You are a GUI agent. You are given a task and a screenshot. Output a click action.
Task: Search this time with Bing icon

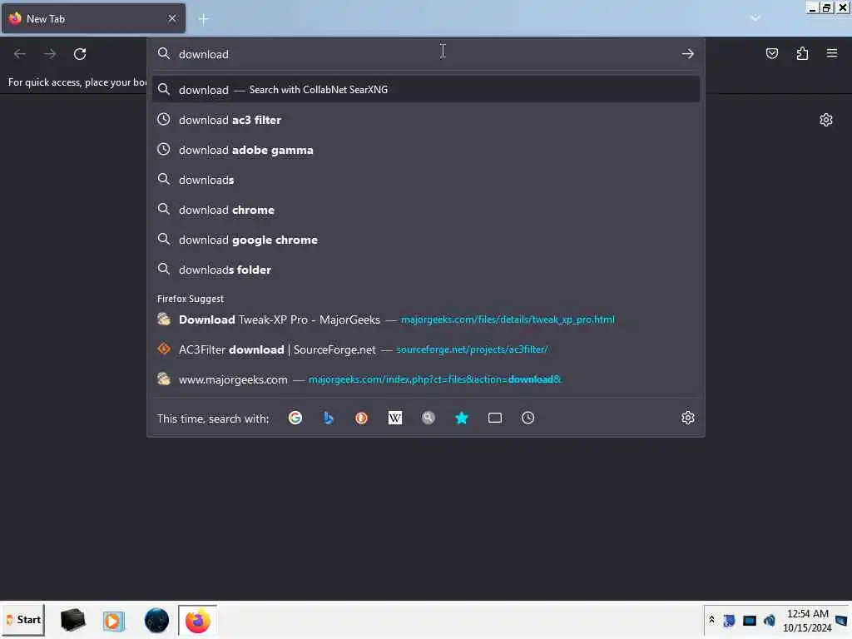point(328,418)
